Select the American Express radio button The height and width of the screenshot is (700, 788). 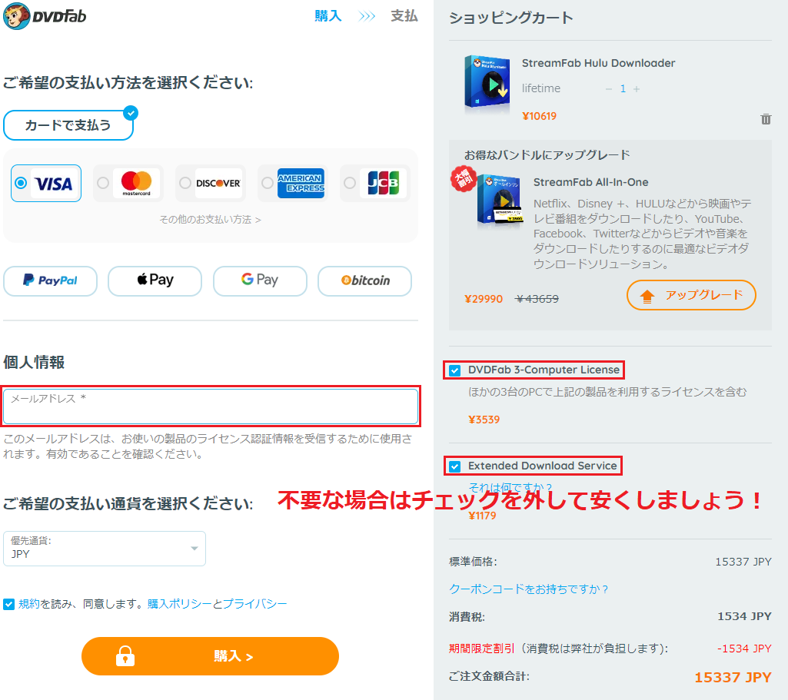click(268, 184)
